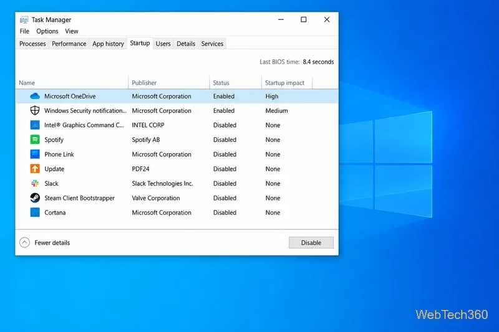Image resolution: width=499 pixels, height=332 pixels.
Task: Click the Phone Link icon
Action: tap(35, 154)
